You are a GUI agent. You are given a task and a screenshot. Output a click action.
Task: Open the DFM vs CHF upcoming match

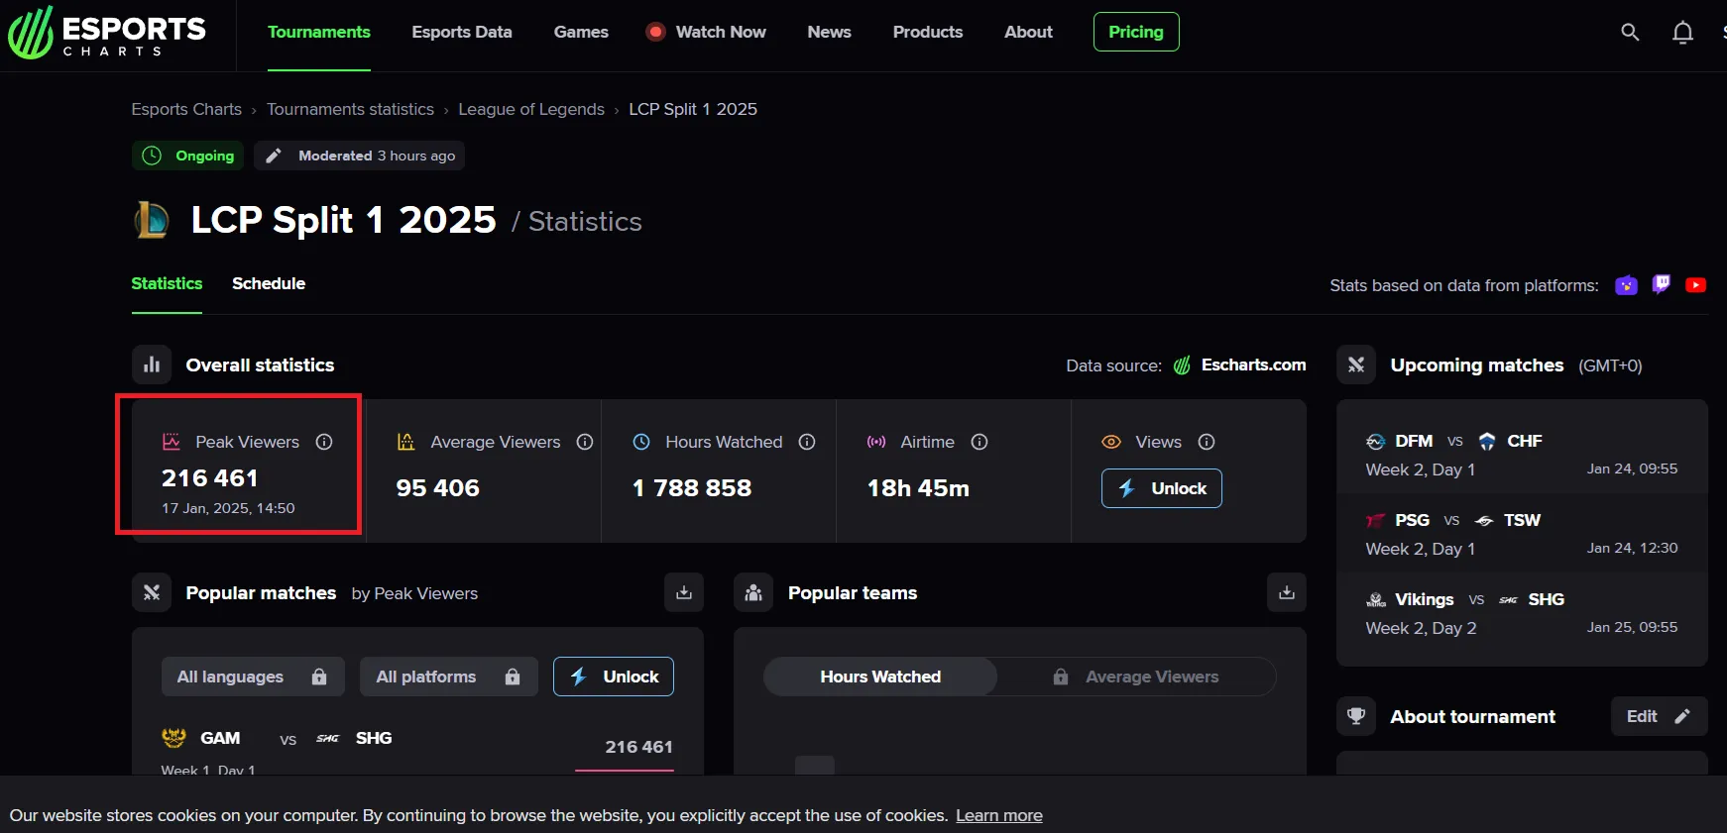(x=1522, y=454)
